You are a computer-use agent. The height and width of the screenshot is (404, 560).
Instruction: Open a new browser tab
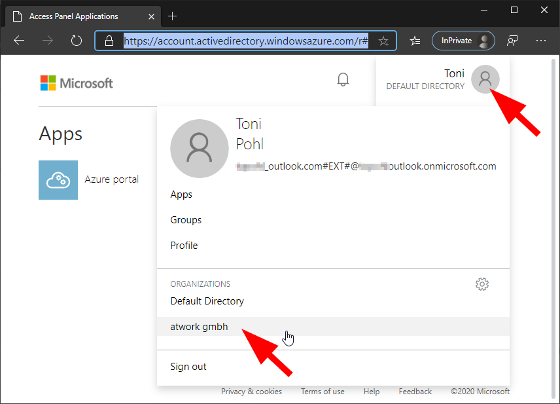(173, 16)
